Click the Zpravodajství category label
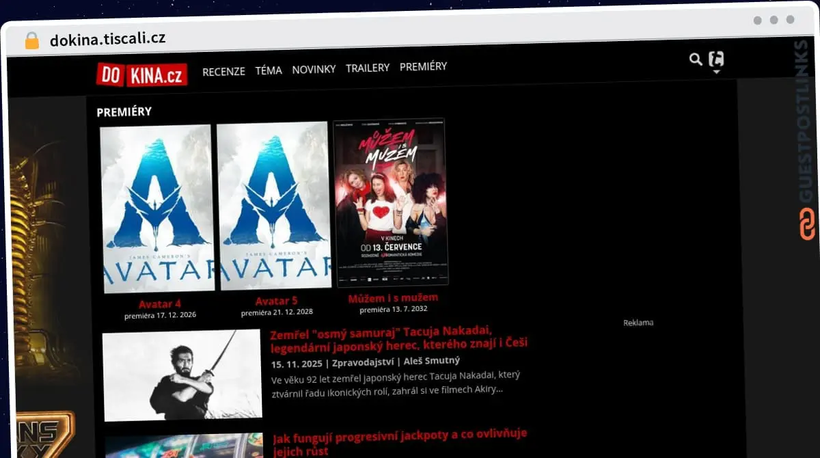Image resolution: width=820 pixels, height=458 pixels. (x=364, y=362)
